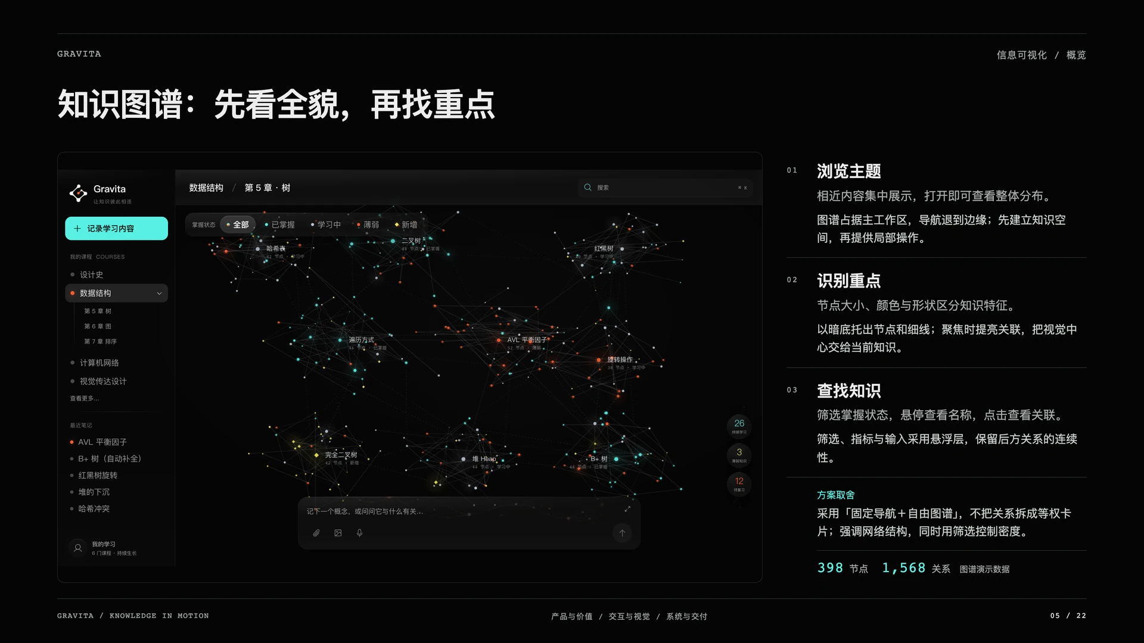Open recent note B+ 树（自动补全）
1144x643 pixels.
pos(110,459)
